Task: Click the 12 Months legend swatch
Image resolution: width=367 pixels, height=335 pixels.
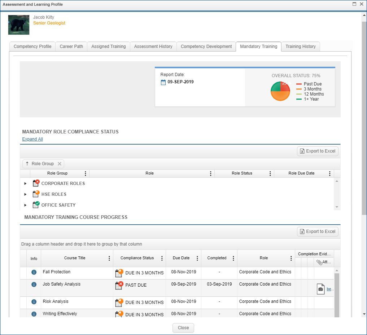Action: tap(299, 94)
